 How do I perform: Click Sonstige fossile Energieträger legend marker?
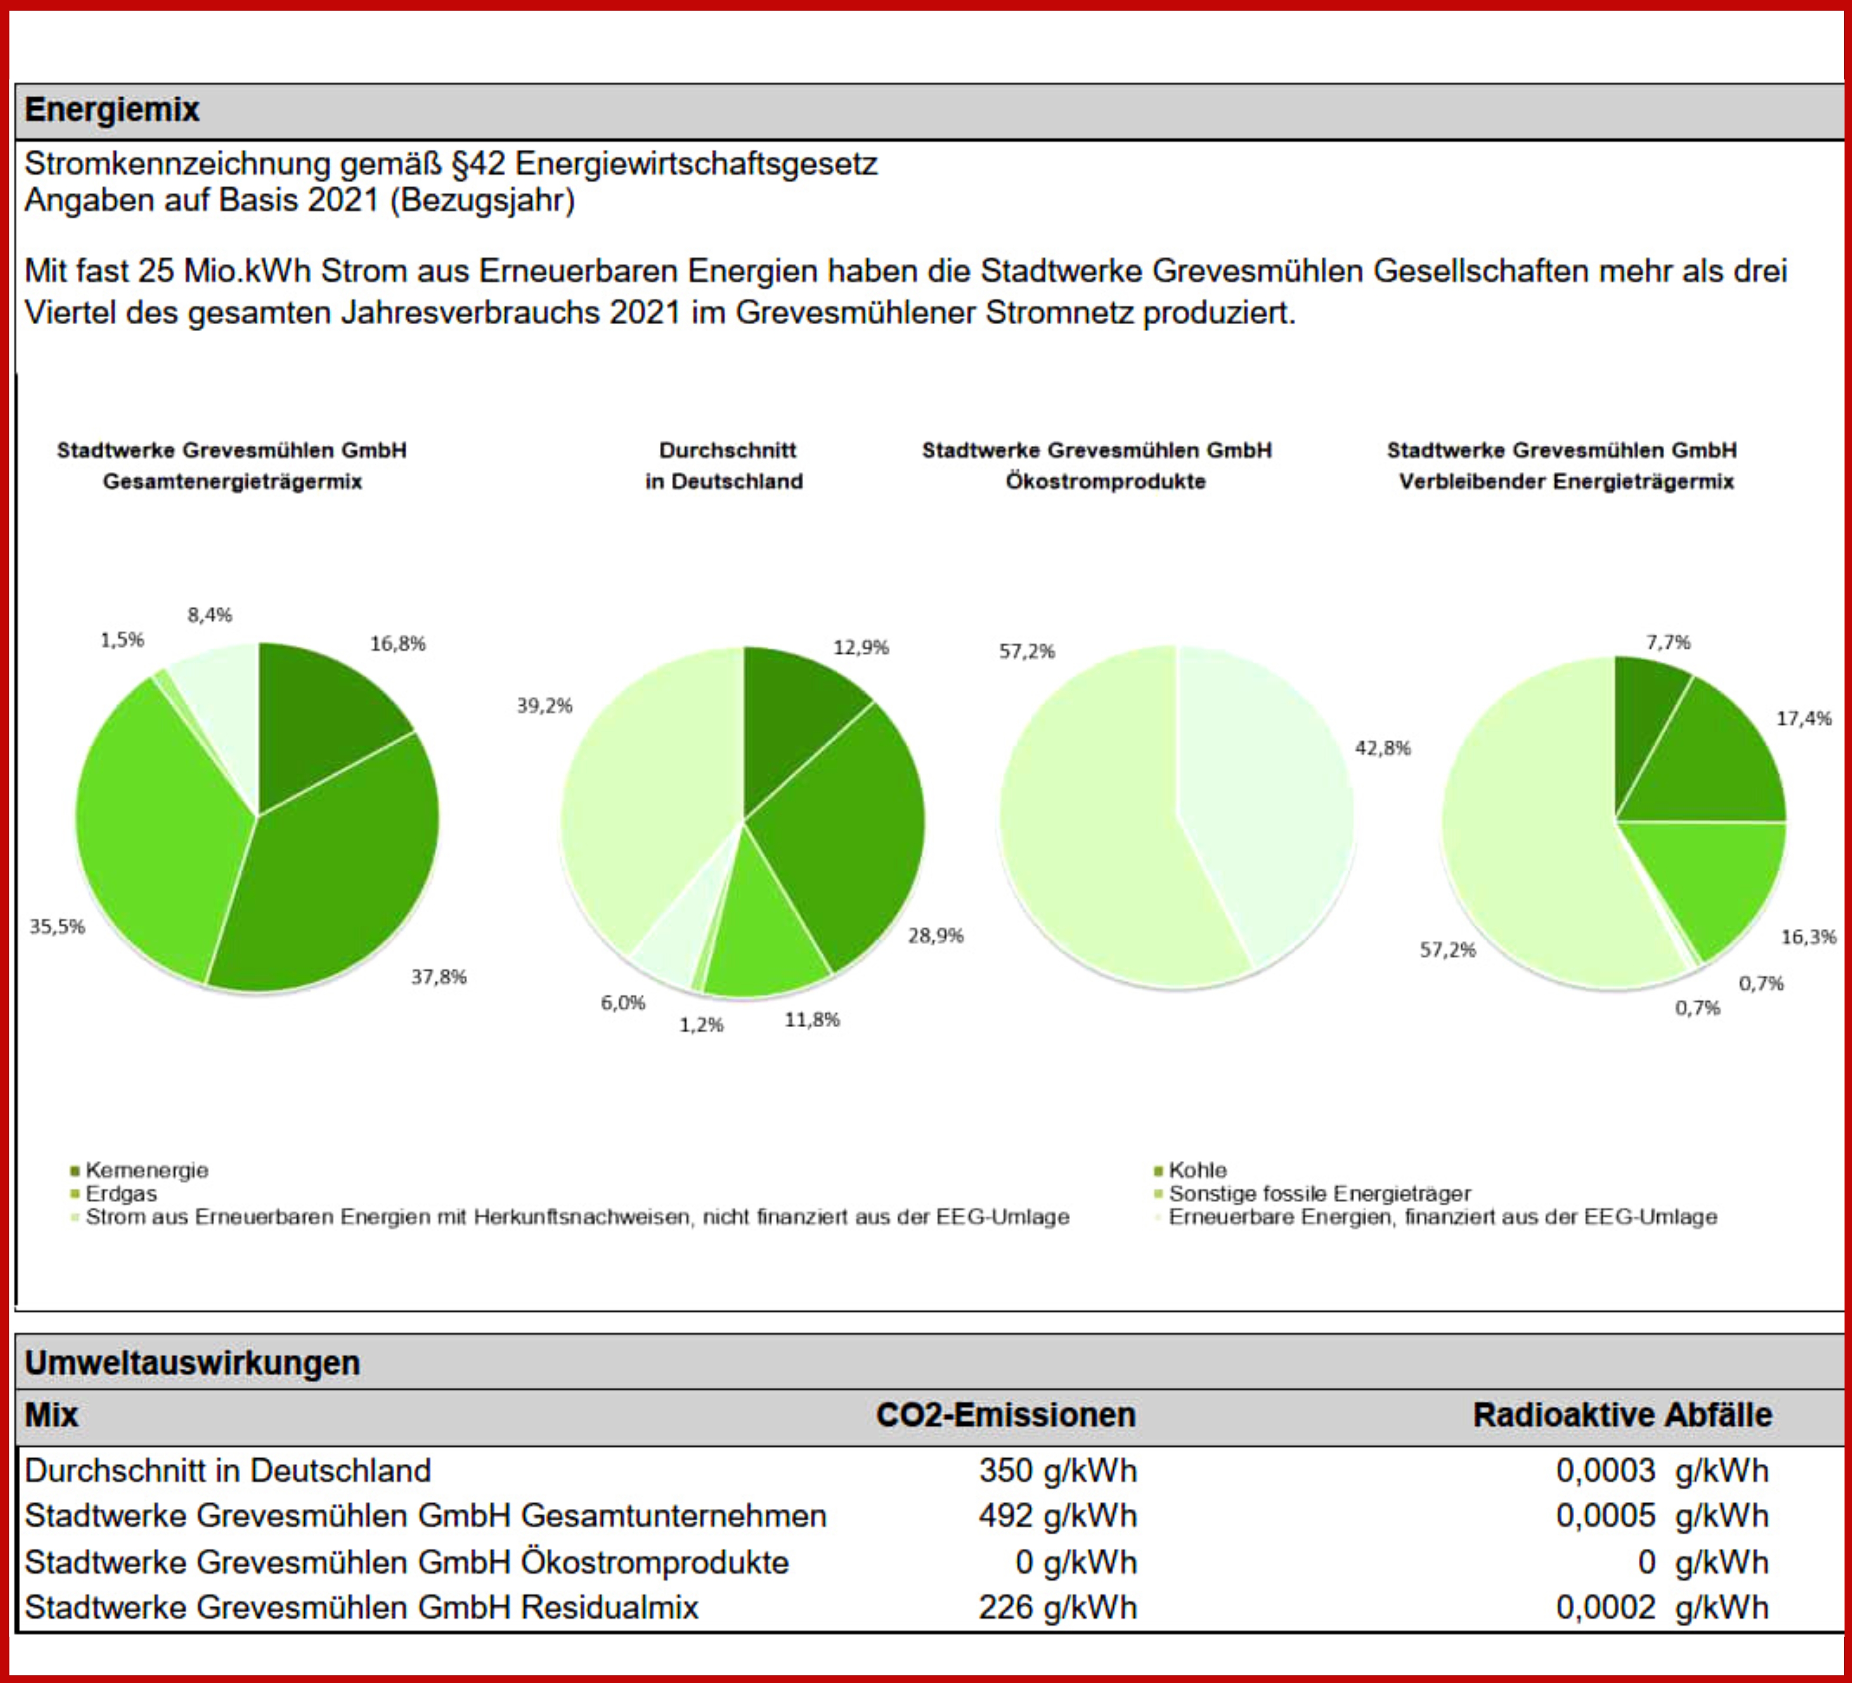tap(1158, 1194)
